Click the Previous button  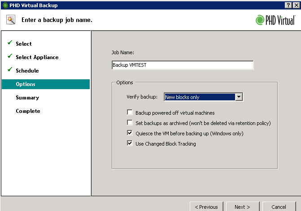click(206, 207)
